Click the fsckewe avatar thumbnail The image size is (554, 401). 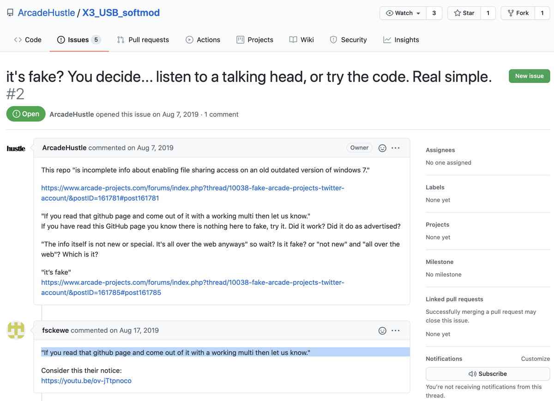point(16,330)
